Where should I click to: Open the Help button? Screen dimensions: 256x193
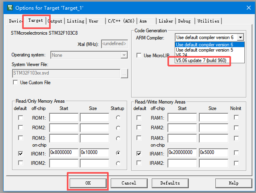233,183
